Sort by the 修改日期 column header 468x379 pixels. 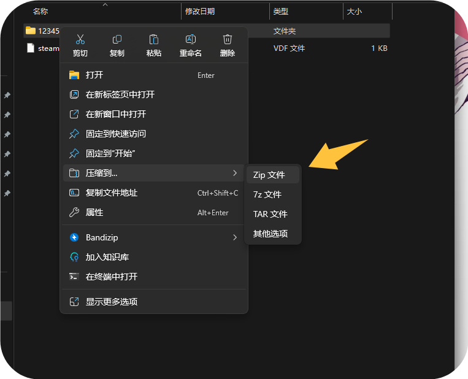[x=200, y=12]
